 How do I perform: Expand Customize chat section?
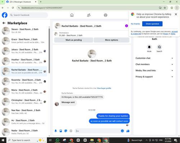tap(154, 58)
